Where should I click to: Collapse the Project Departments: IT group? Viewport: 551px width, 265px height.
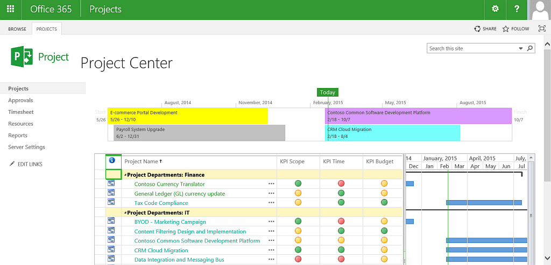coord(125,213)
